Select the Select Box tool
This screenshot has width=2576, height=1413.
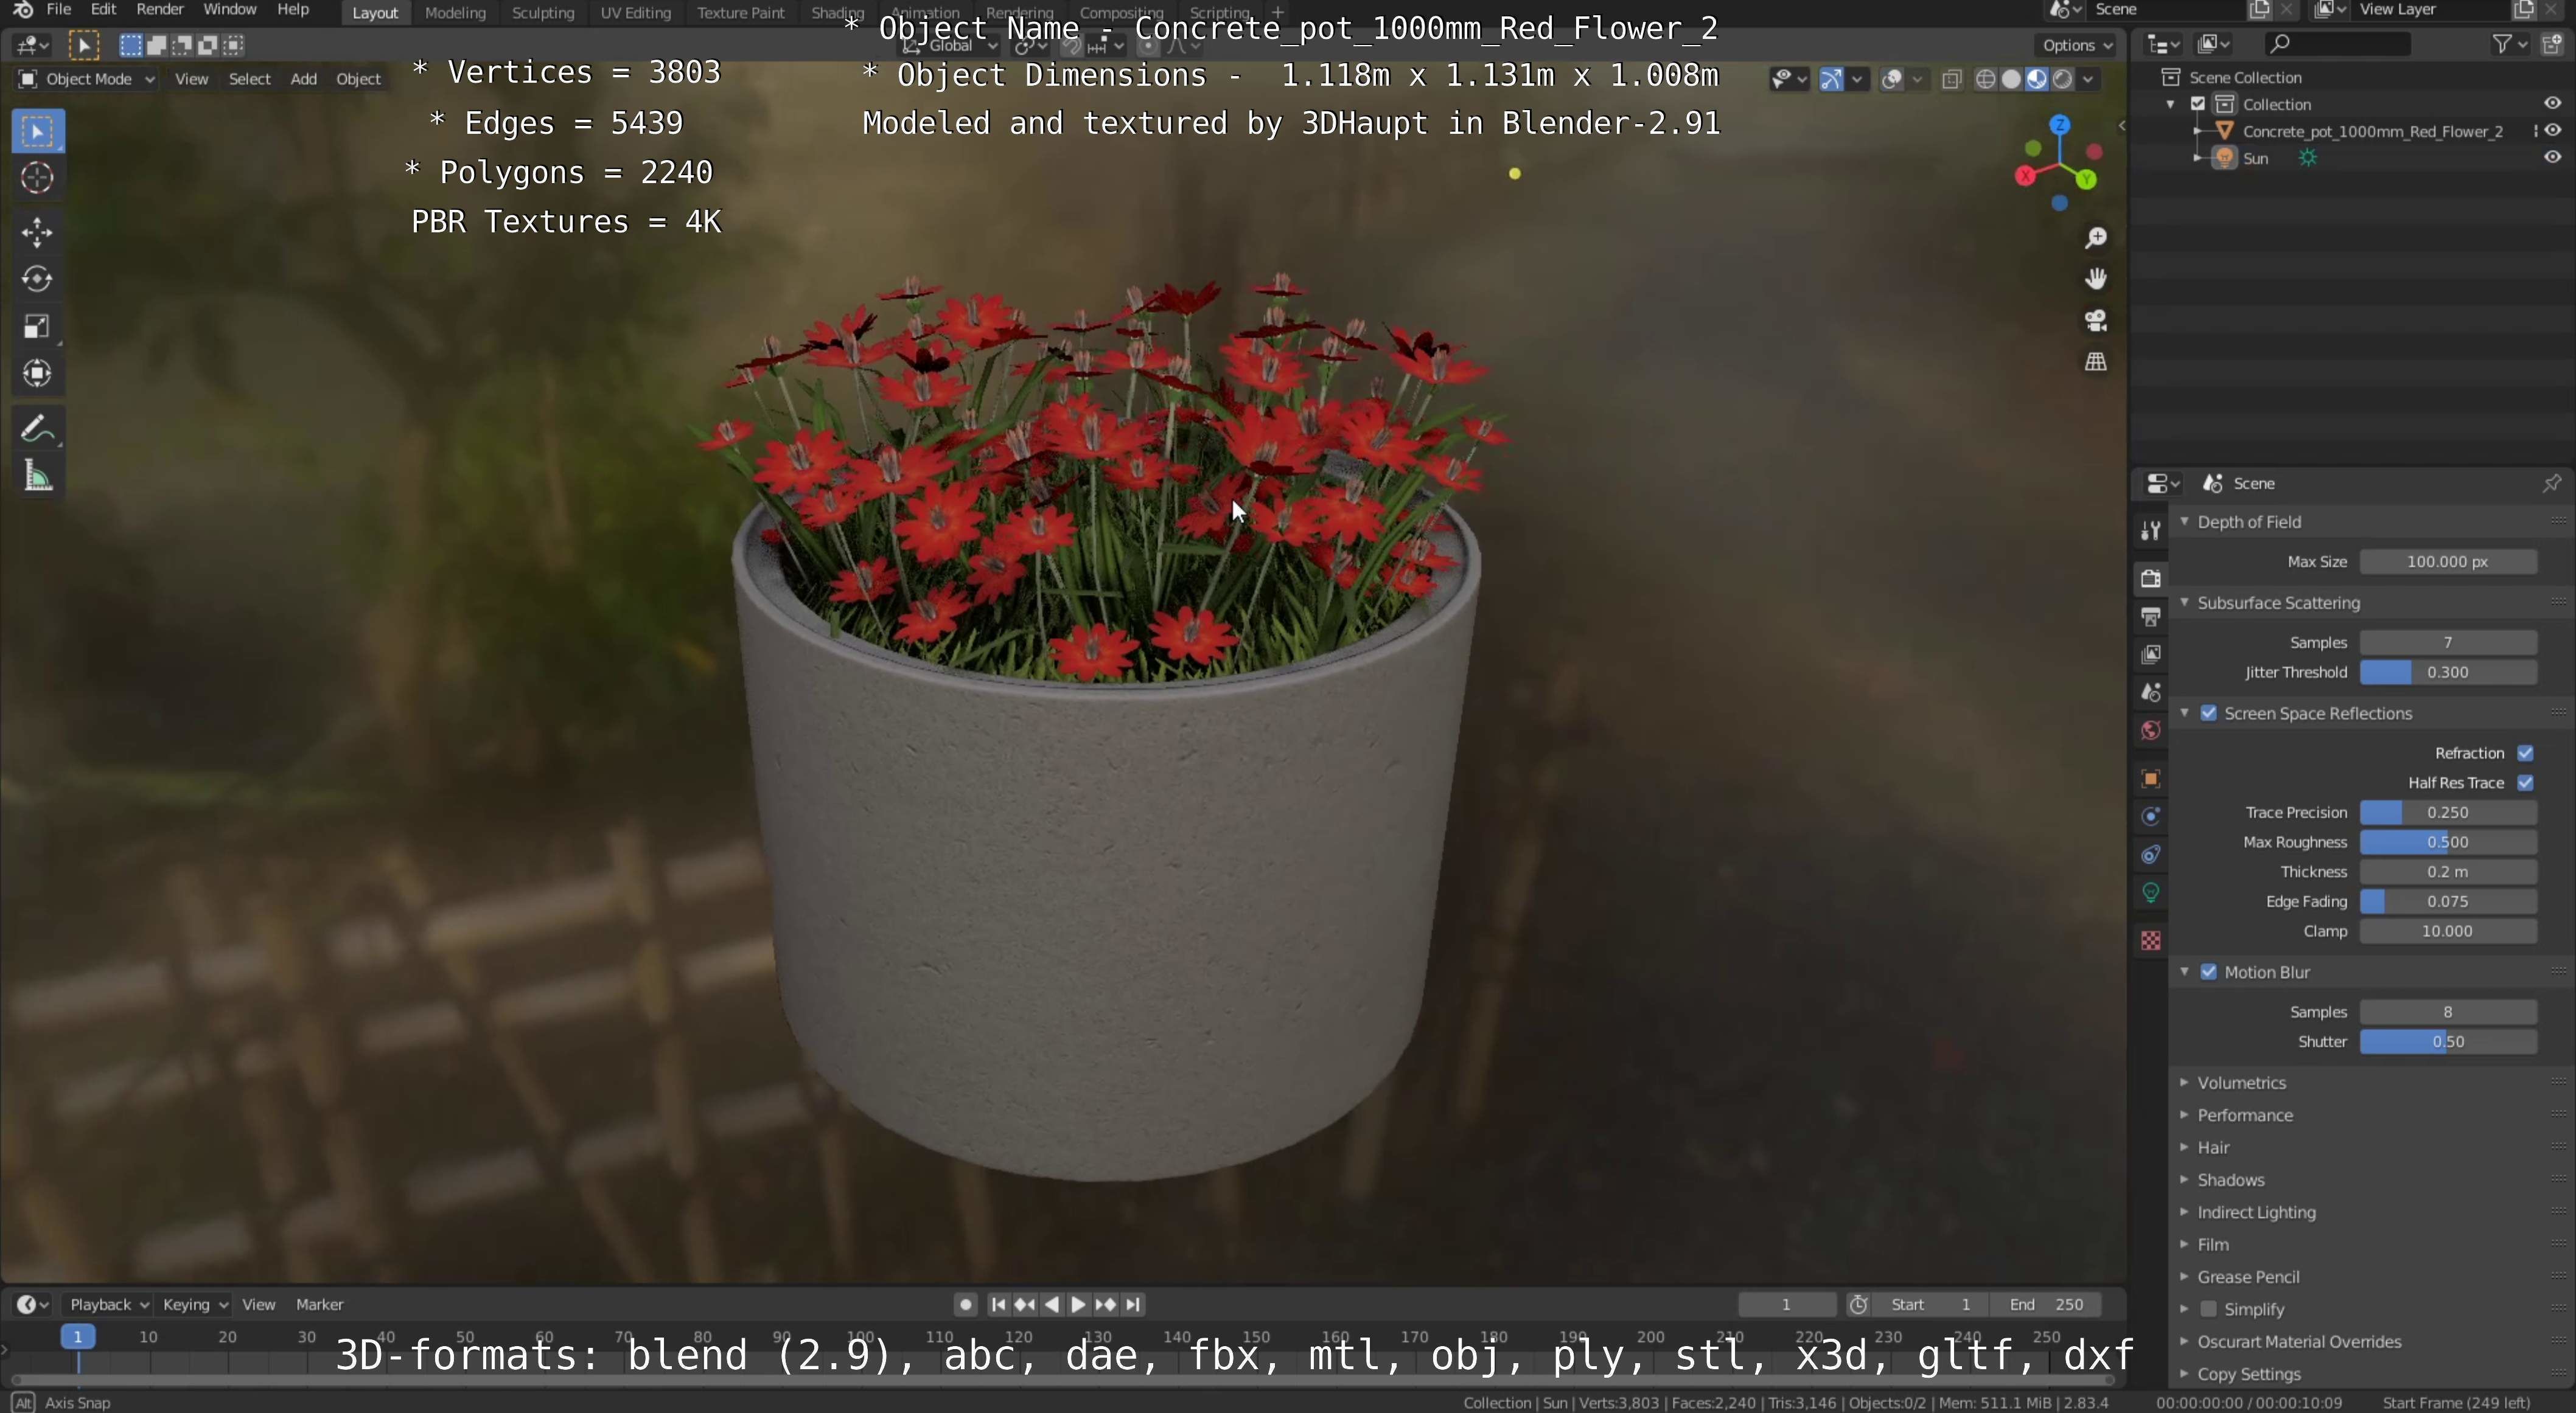pyautogui.click(x=38, y=132)
